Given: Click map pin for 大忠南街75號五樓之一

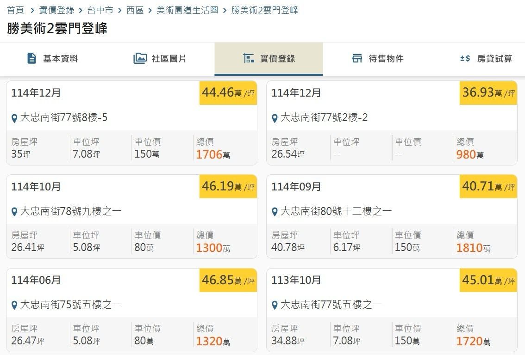Looking at the screenshot, I should [14, 306].
